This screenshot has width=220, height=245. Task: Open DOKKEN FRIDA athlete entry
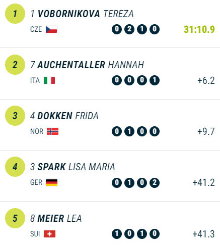(64, 116)
